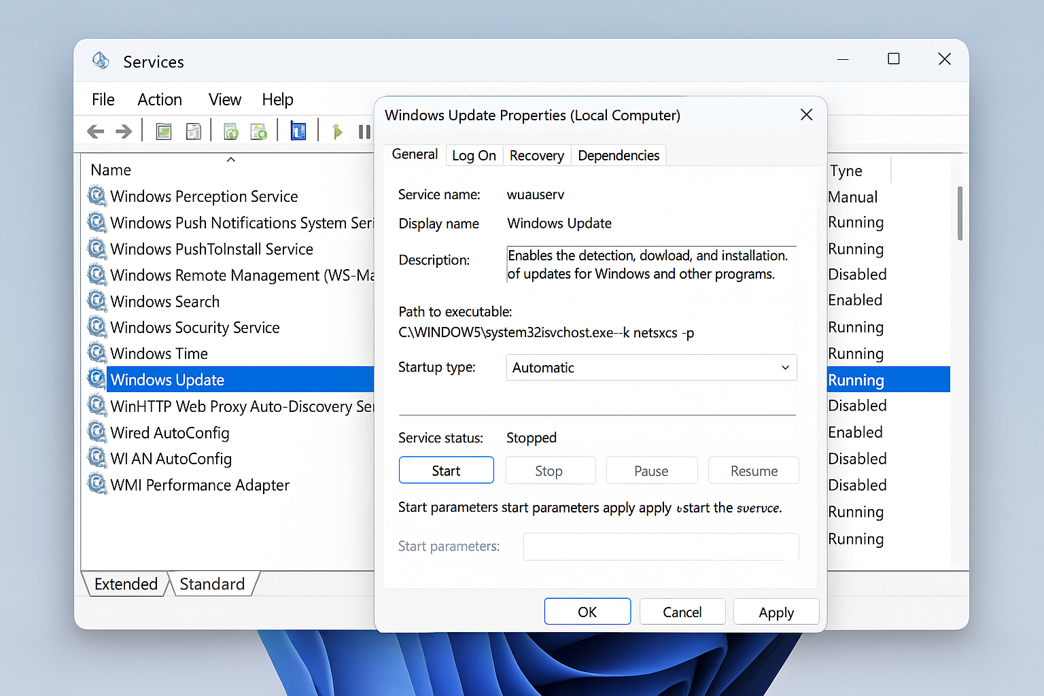Switch to the Dependencies tab
The image size is (1044, 696).
[x=619, y=156]
